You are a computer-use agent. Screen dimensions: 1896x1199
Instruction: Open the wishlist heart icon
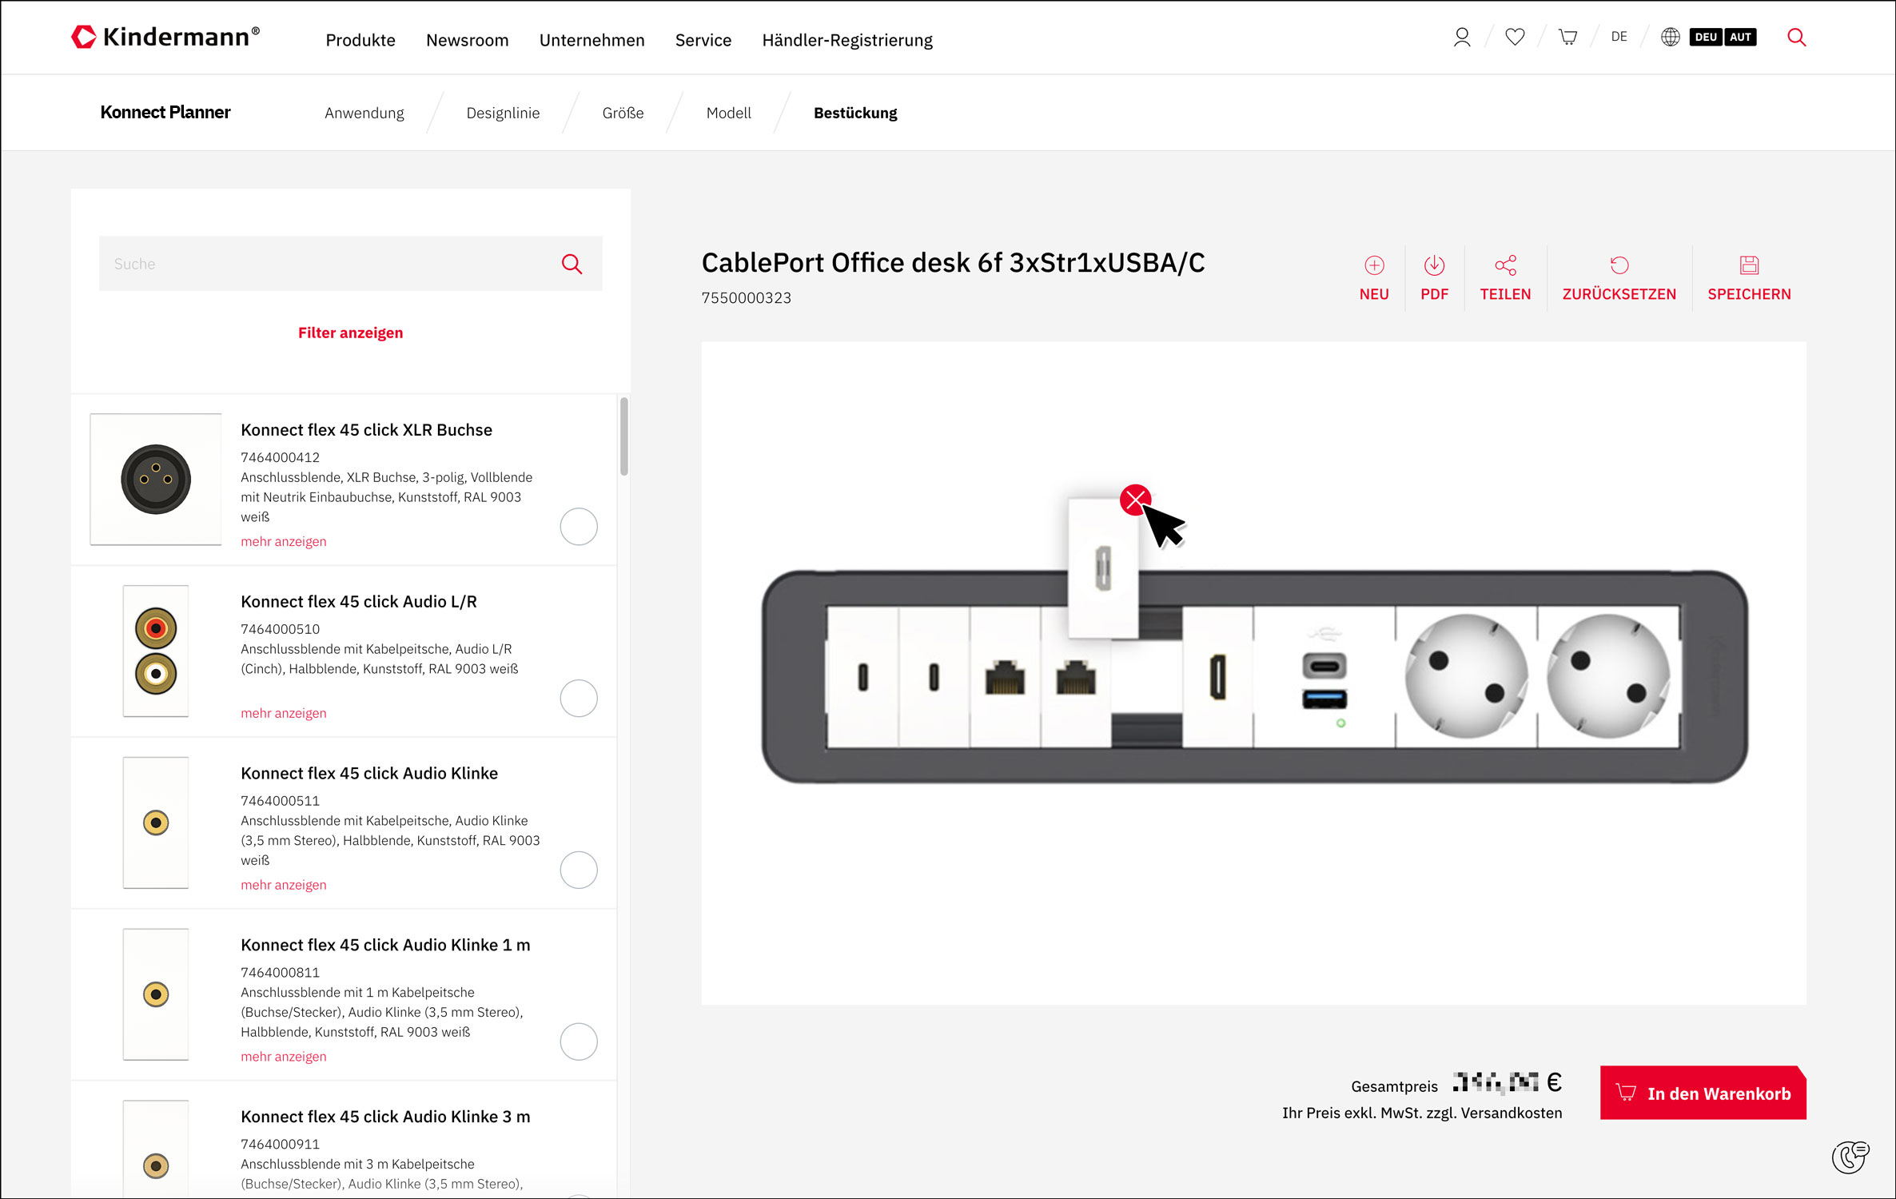tap(1515, 38)
